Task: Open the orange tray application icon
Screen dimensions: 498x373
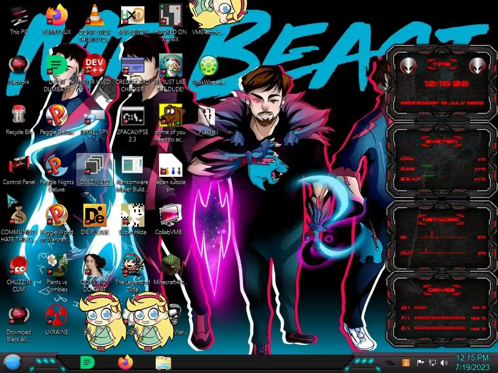Action: (406, 362)
